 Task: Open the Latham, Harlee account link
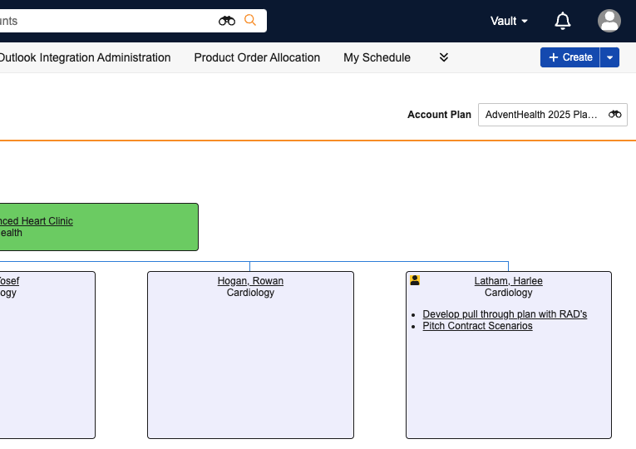pos(508,281)
